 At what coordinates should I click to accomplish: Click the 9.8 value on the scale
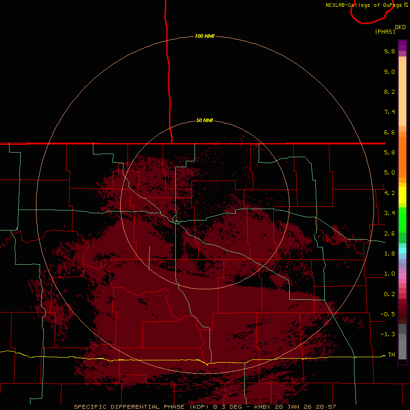[389, 51]
